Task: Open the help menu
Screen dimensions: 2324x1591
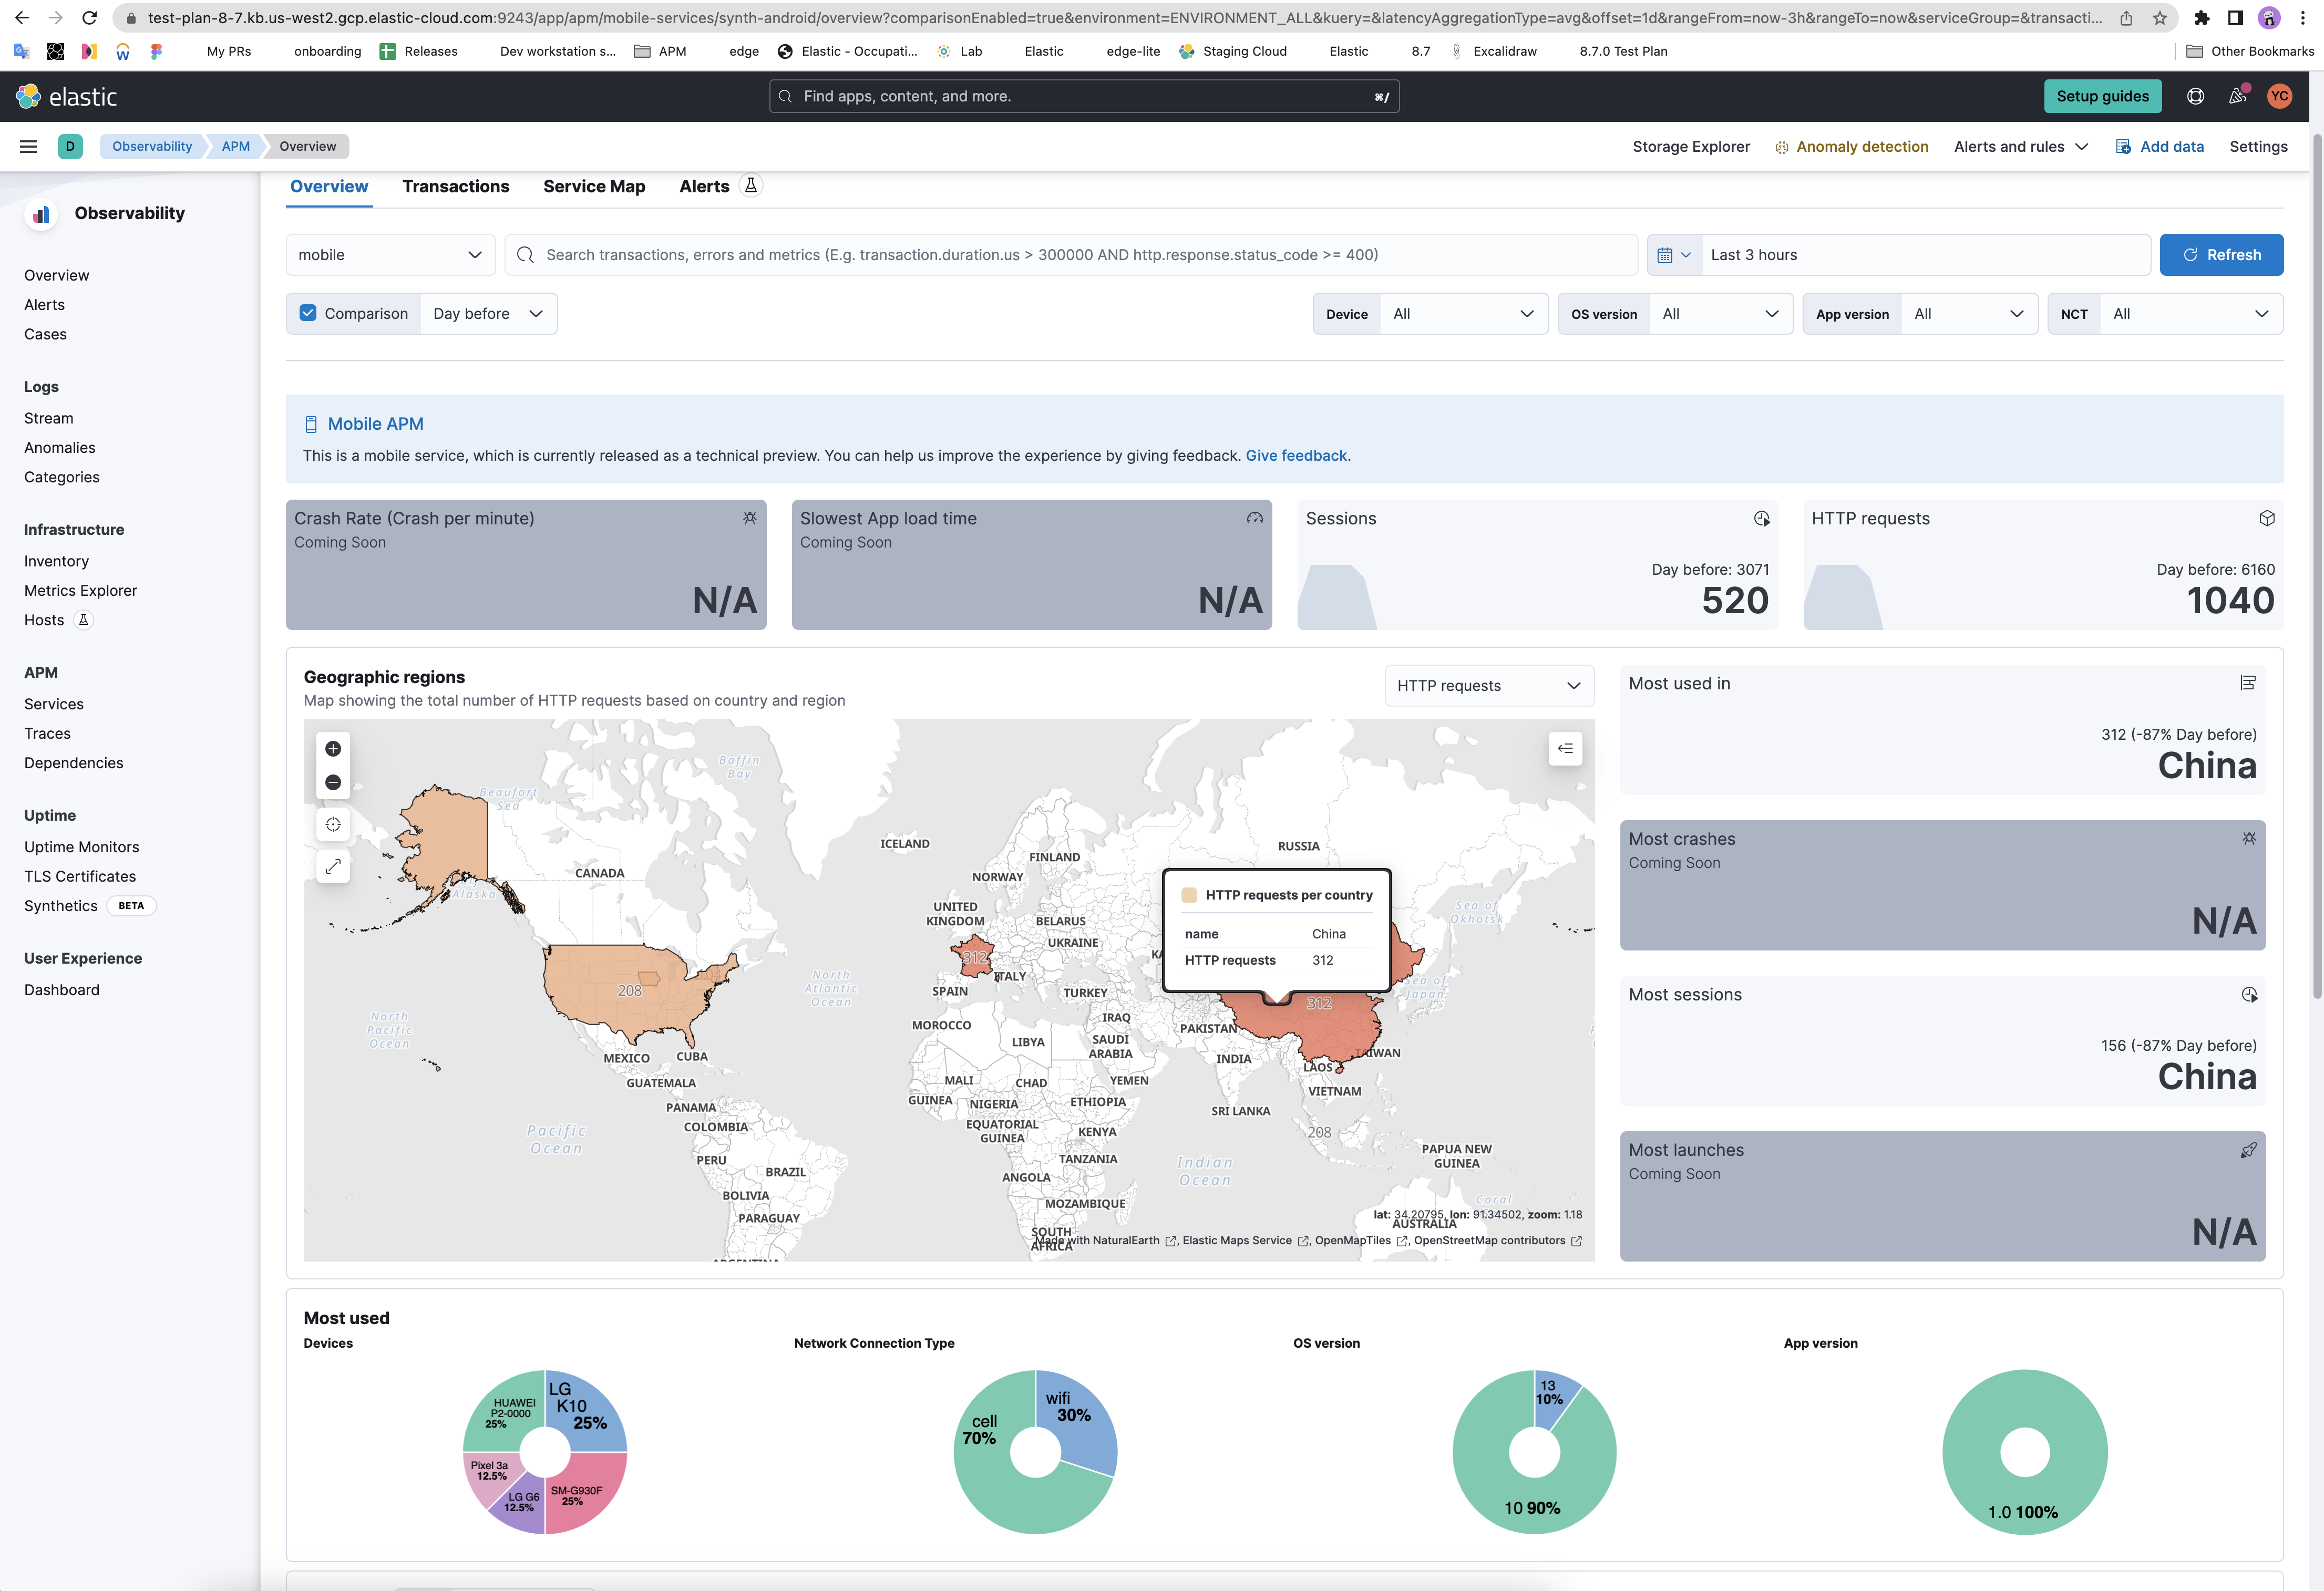Action: pos(2196,96)
